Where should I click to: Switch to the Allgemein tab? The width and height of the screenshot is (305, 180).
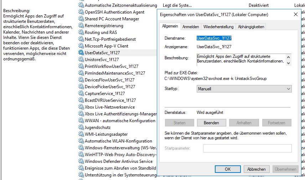click(170, 26)
